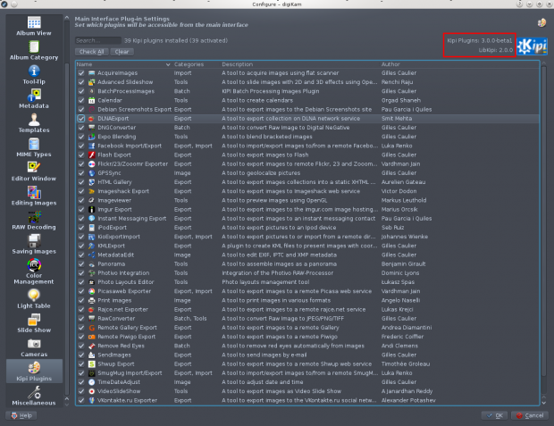Select the Photivo Integration row

click(307, 273)
